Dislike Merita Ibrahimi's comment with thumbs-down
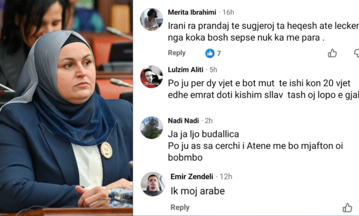359x216 pixels. [357, 53]
